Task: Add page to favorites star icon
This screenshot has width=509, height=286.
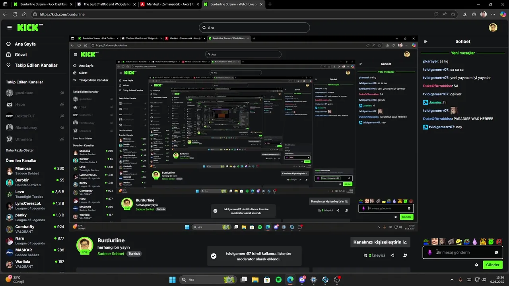Action: (x=453, y=14)
